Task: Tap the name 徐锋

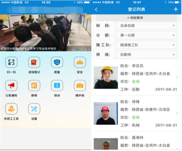Action: pos(136,102)
